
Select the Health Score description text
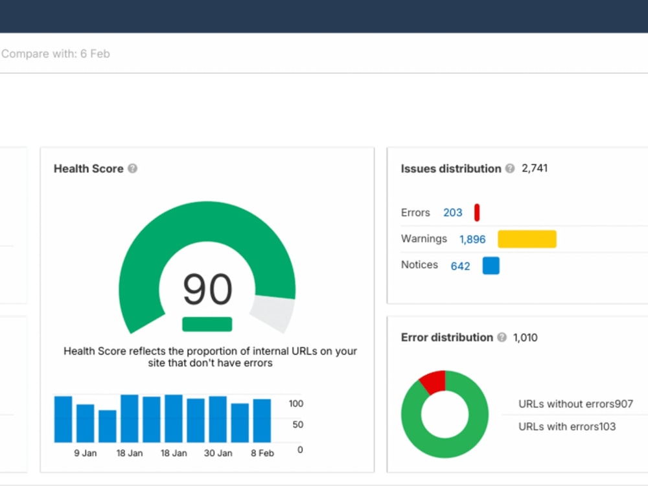211,357
